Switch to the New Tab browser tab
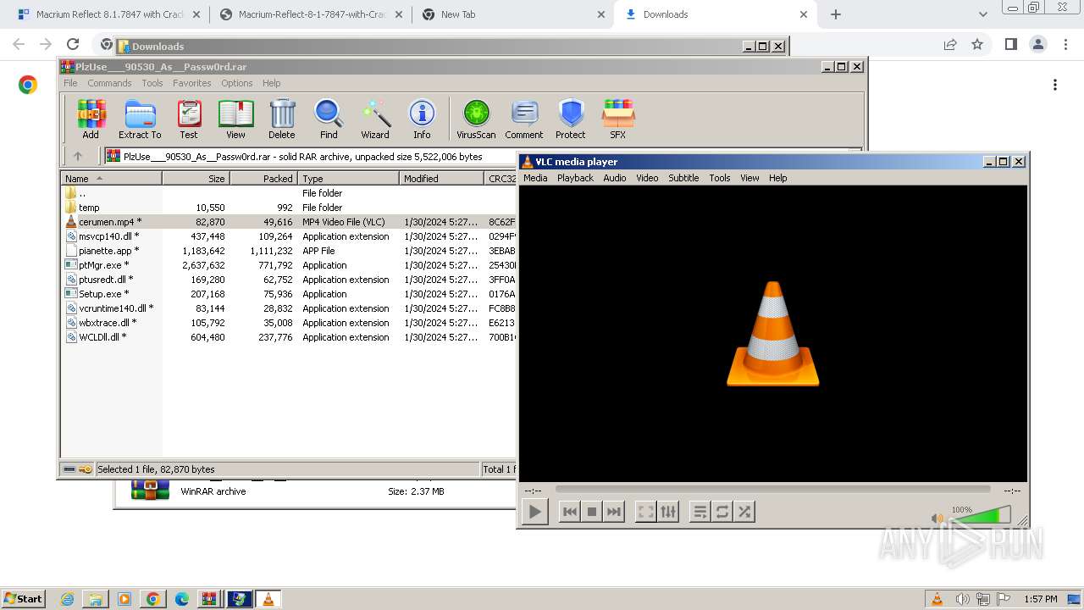The width and height of the screenshot is (1084, 610). tap(513, 14)
